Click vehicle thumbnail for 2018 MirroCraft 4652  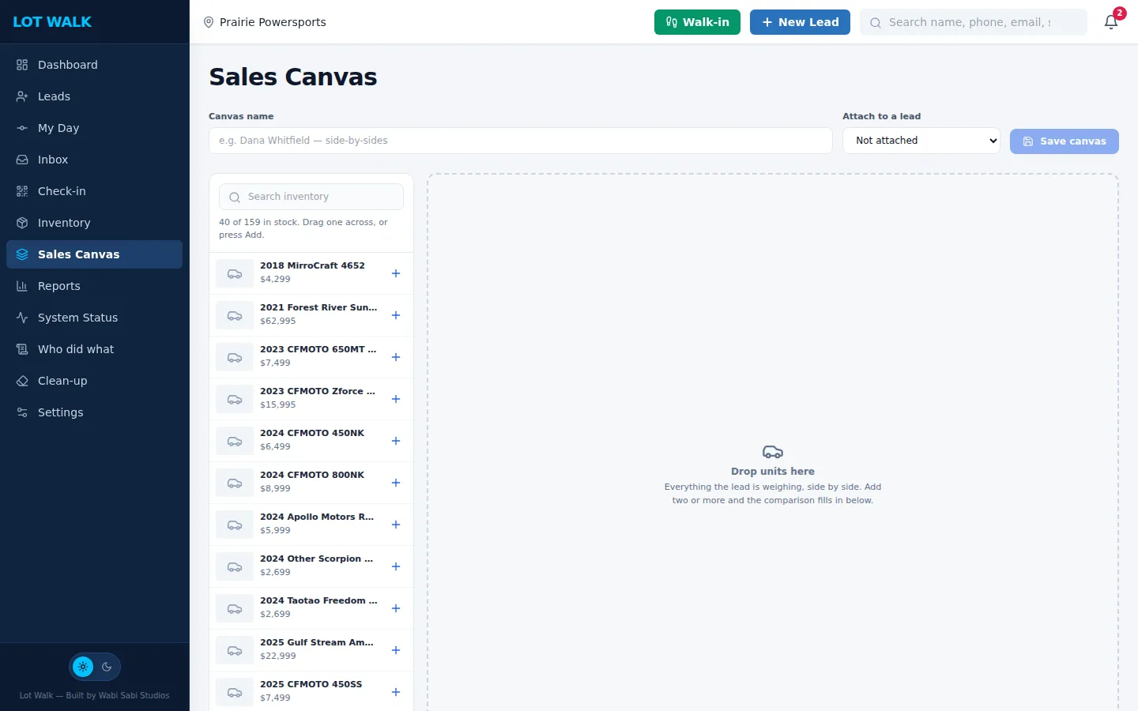235,273
